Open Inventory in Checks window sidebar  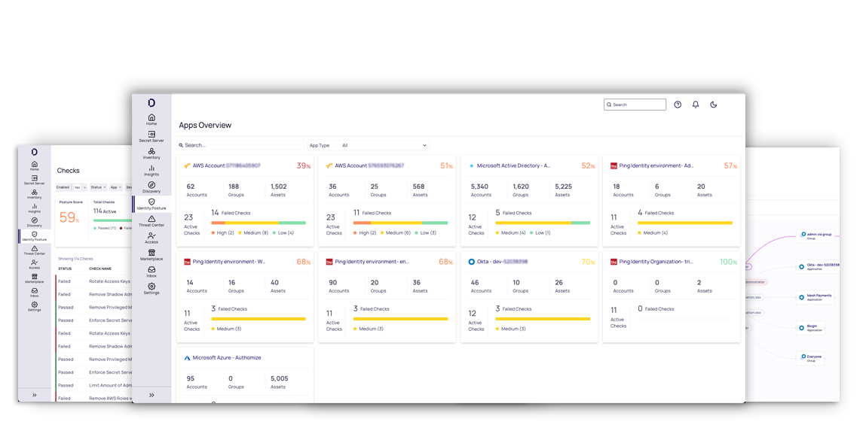point(34,193)
